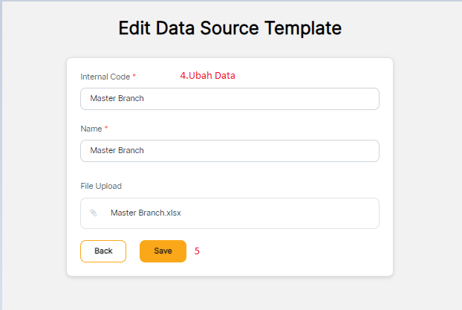Click into the Name text field
462x310 pixels.
click(x=230, y=151)
